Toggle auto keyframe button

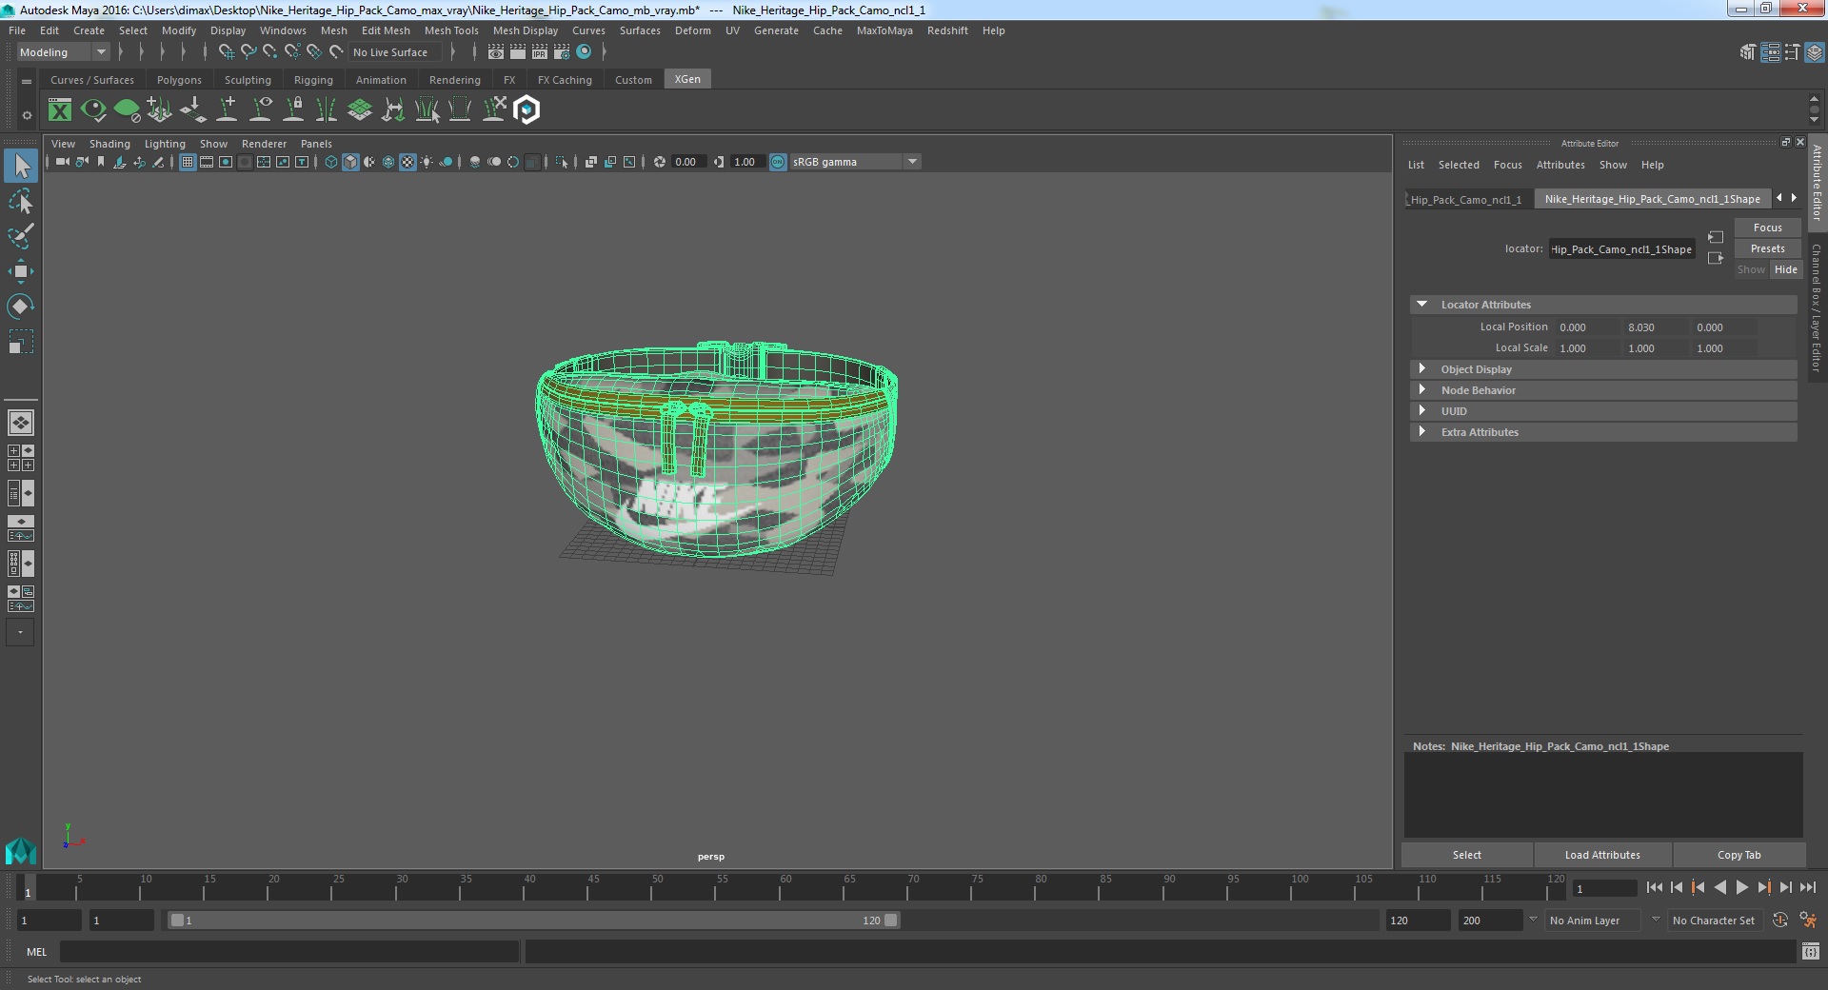coord(1779,921)
